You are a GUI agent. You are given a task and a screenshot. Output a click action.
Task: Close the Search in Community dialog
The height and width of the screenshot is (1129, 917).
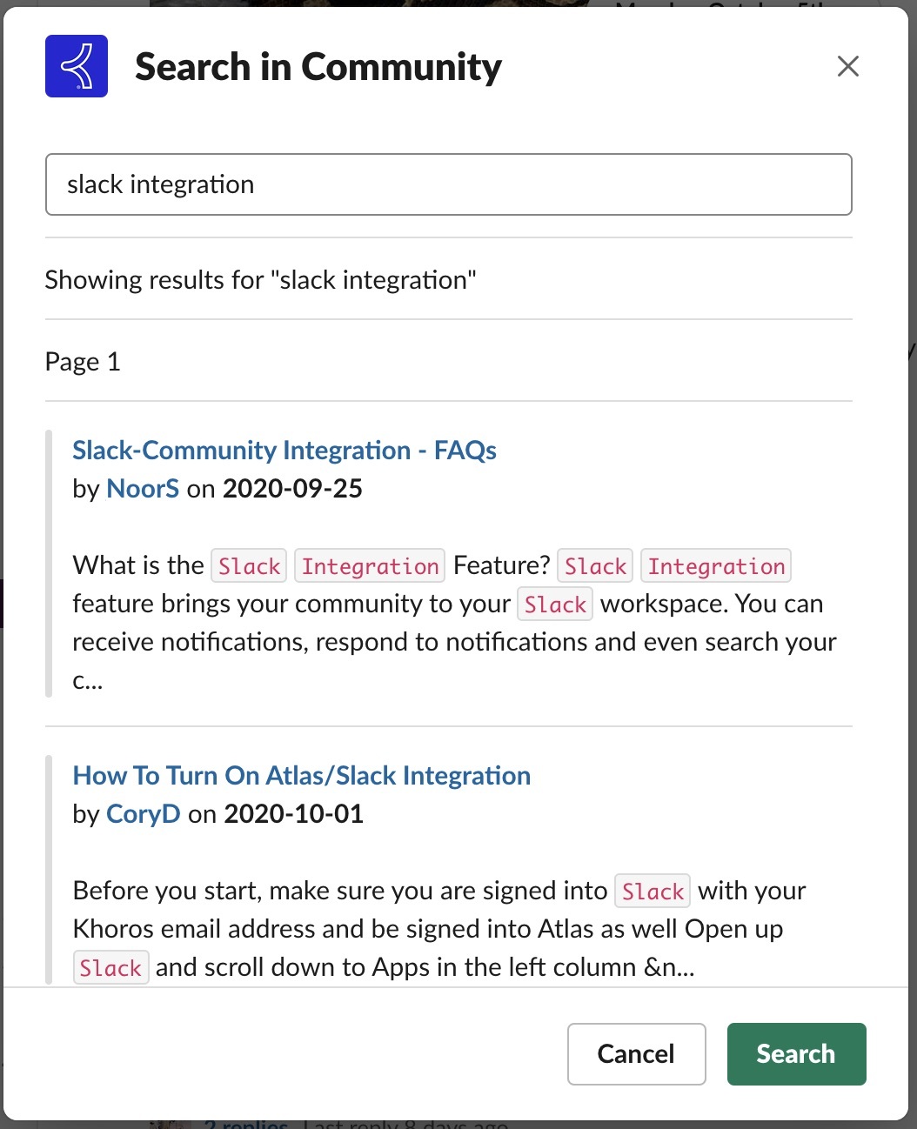click(x=848, y=66)
